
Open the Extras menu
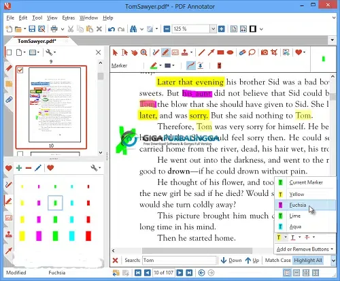click(69, 18)
